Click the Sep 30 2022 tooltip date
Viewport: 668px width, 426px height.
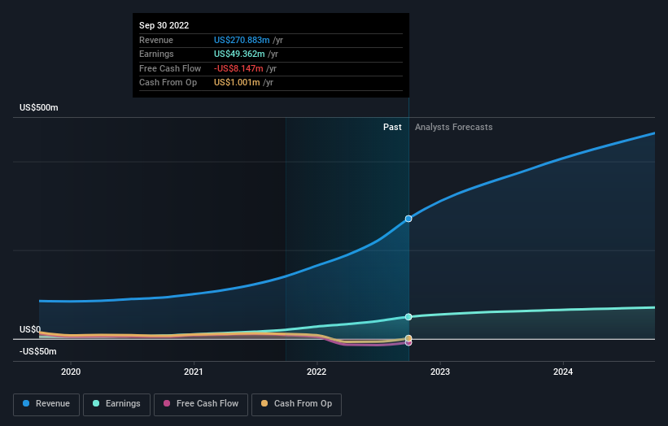click(164, 25)
